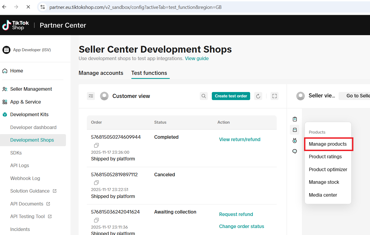Copy order ID 576815052819897112
370x235 pixels.
(96, 183)
